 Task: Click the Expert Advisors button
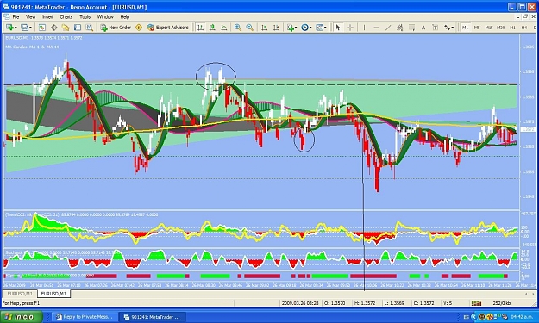coord(168,28)
